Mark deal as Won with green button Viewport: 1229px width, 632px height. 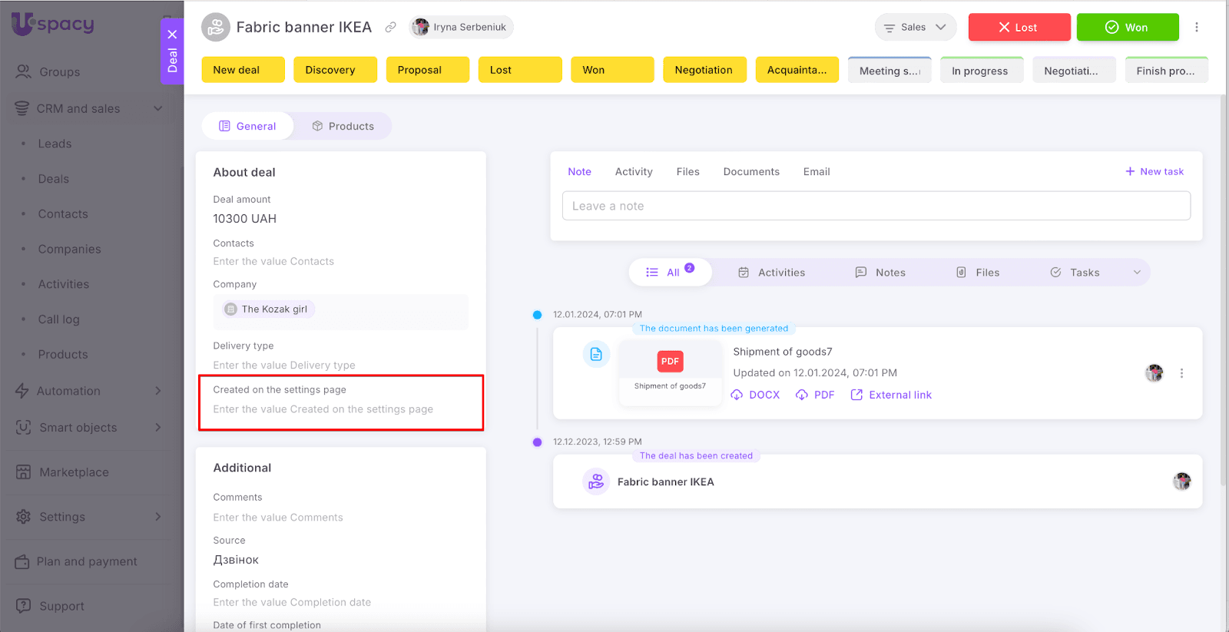click(1127, 28)
